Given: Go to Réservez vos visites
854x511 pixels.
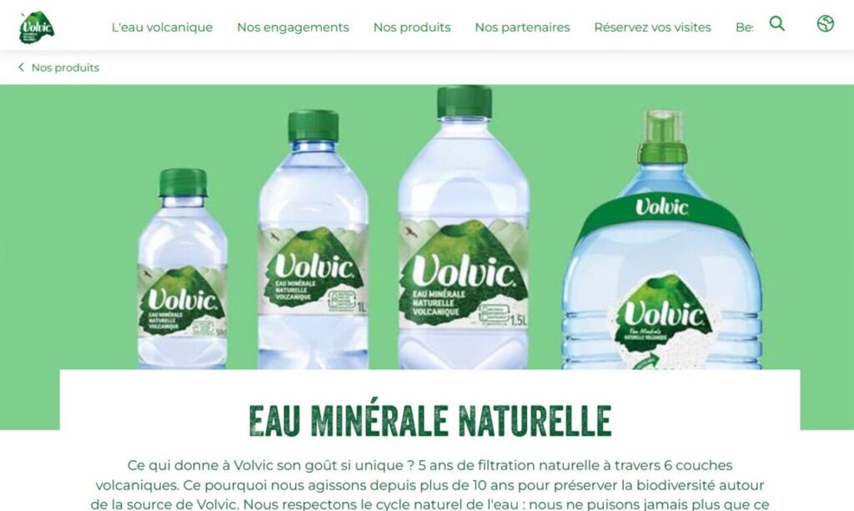Looking at the screenshot, I should tap(652, 28).
